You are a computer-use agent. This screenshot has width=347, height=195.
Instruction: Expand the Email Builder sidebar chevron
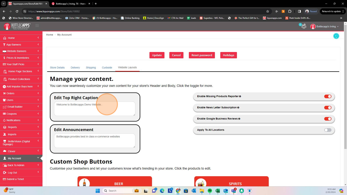point(38,106)
